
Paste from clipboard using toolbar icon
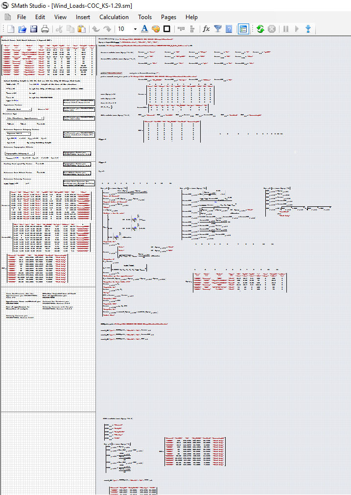click(82, 29)
